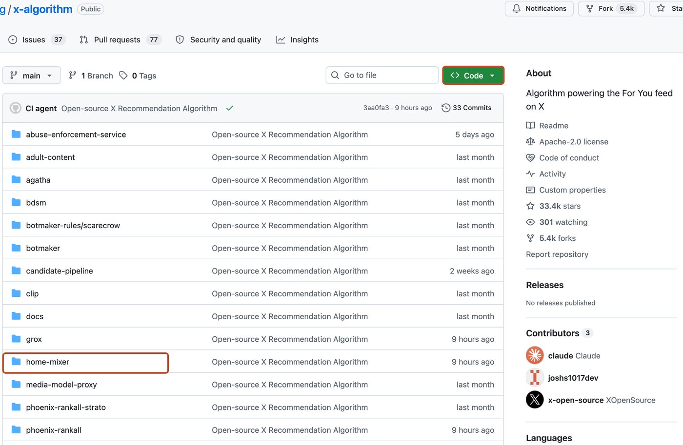Open the Activity link

tap(546, 174)
